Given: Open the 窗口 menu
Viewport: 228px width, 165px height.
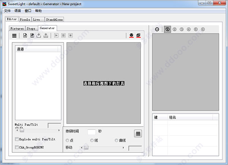Looking at the screenshot, I should tap(28, 11).
